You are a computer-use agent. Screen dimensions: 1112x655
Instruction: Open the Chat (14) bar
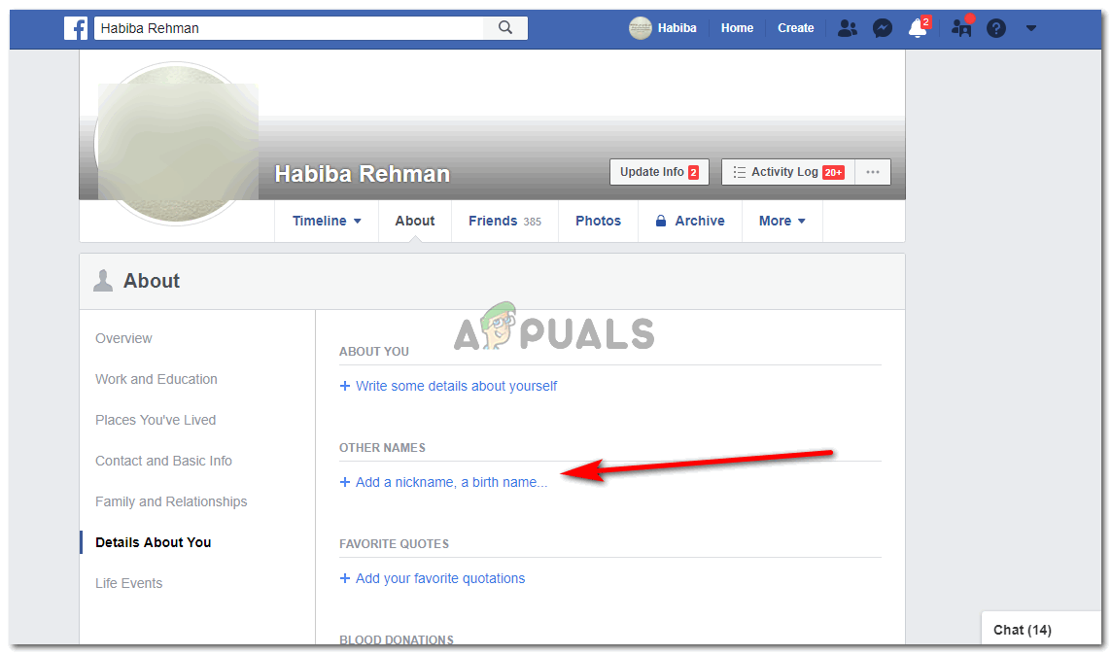[1040, 630]
